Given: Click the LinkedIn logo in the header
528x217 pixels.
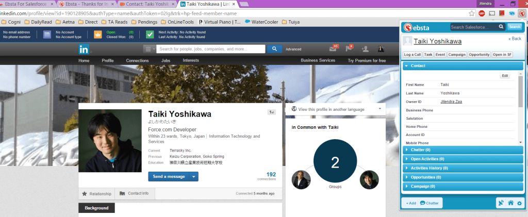Looking at the screenshot, I should [84, 49].
